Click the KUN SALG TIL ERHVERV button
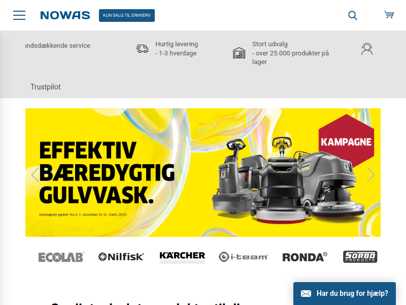 click(127, 16)
